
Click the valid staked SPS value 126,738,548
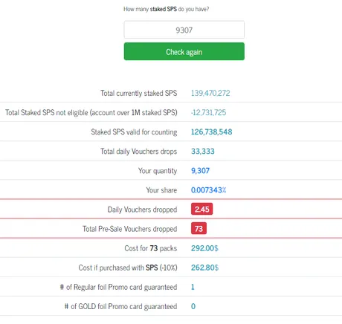[x=211, y=132]
